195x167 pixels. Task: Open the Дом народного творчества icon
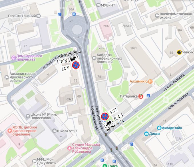(x=13, y=58)
